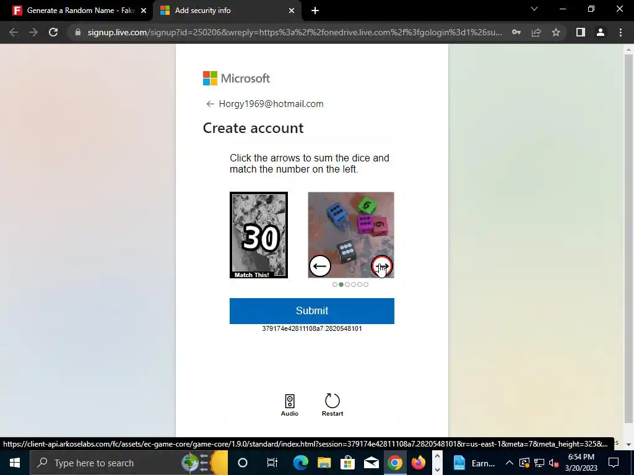Click the browser Forward button
The image size is (634, 475).
click(33, 32)
